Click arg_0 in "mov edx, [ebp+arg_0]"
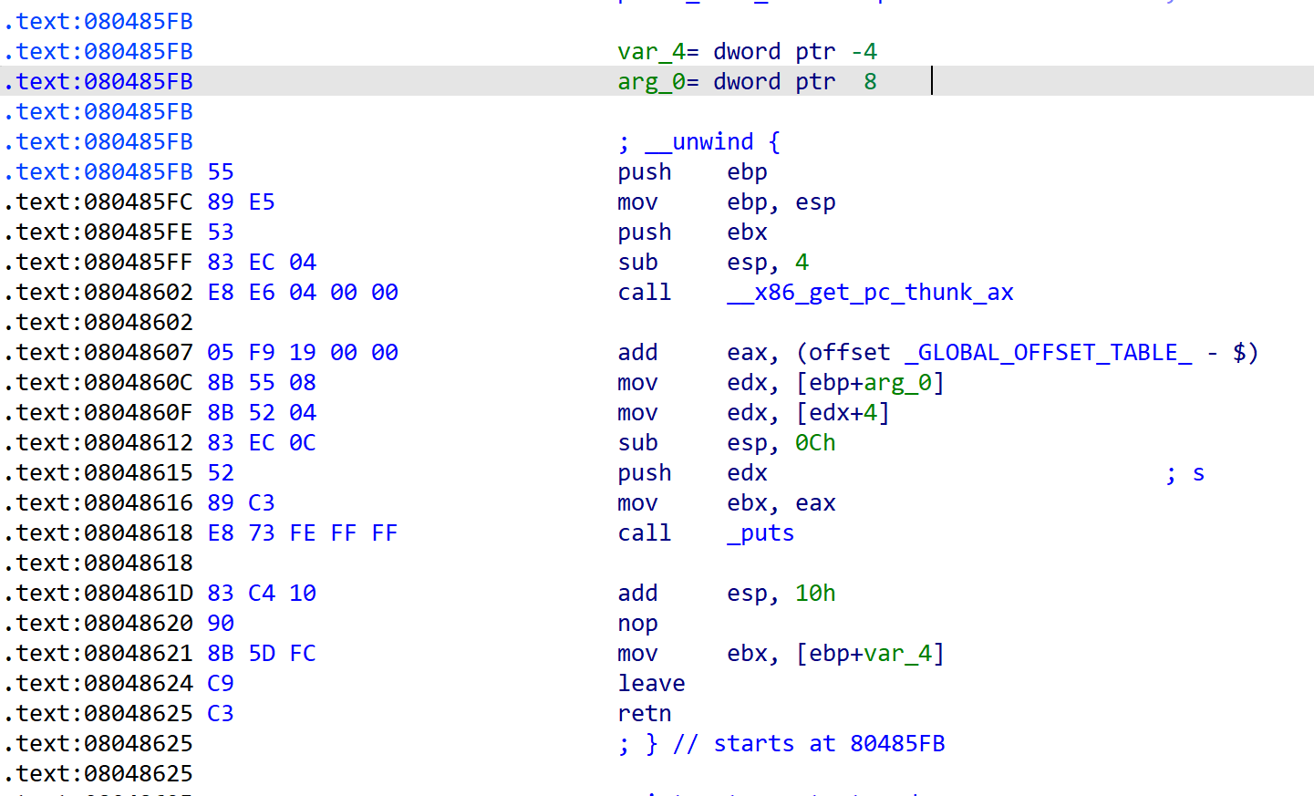 (897, 382)
